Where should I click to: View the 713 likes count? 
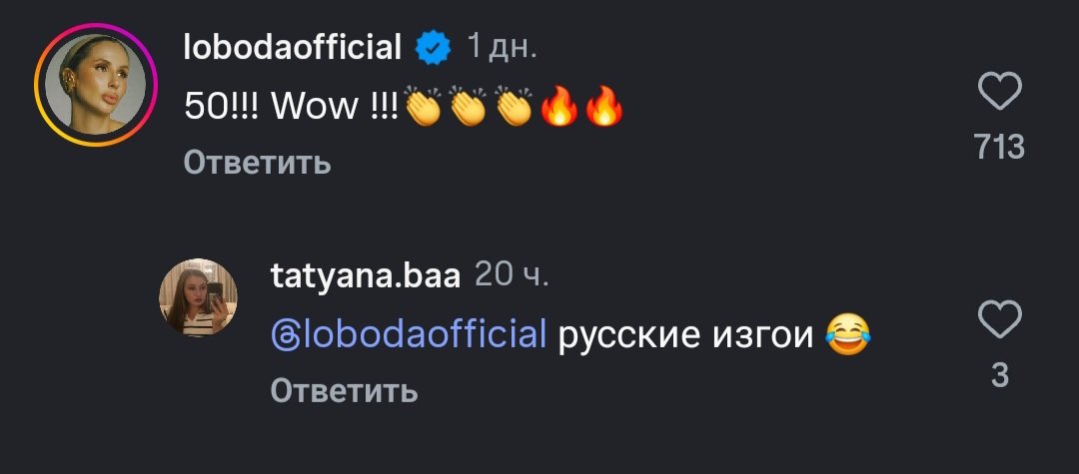[999, 148]
